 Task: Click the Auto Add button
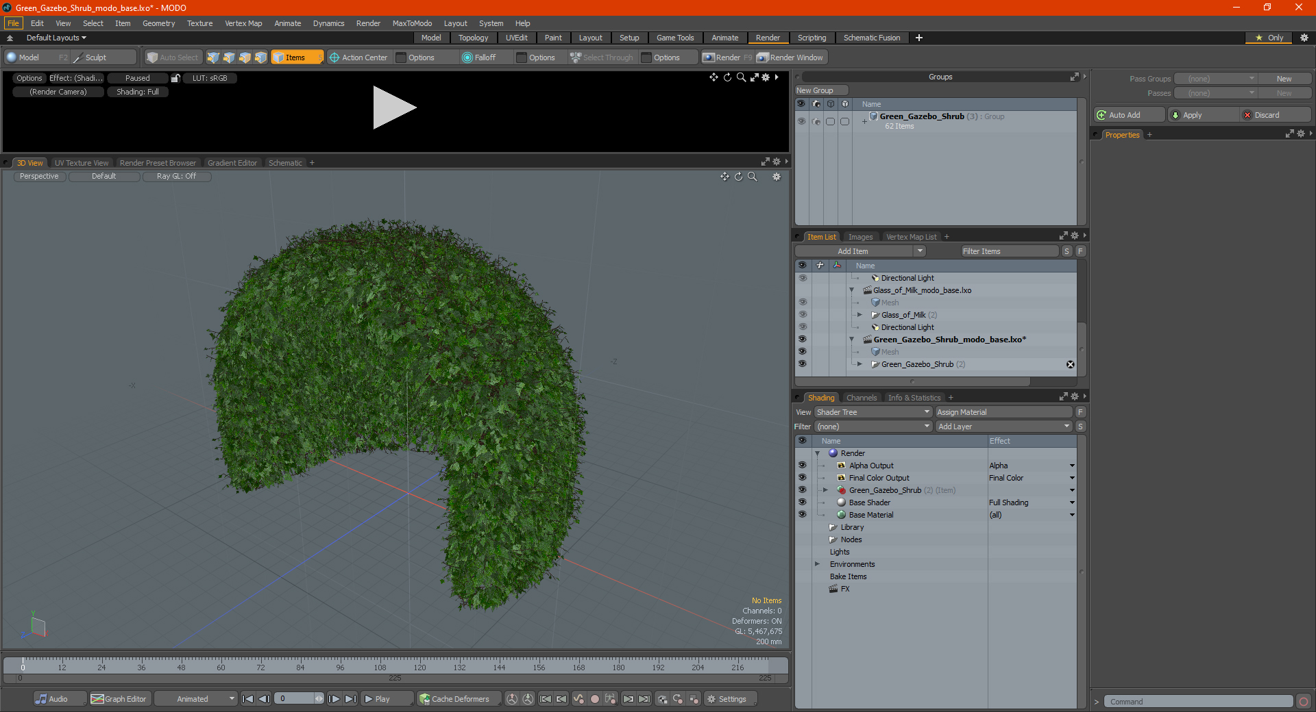click(1130, 115)
